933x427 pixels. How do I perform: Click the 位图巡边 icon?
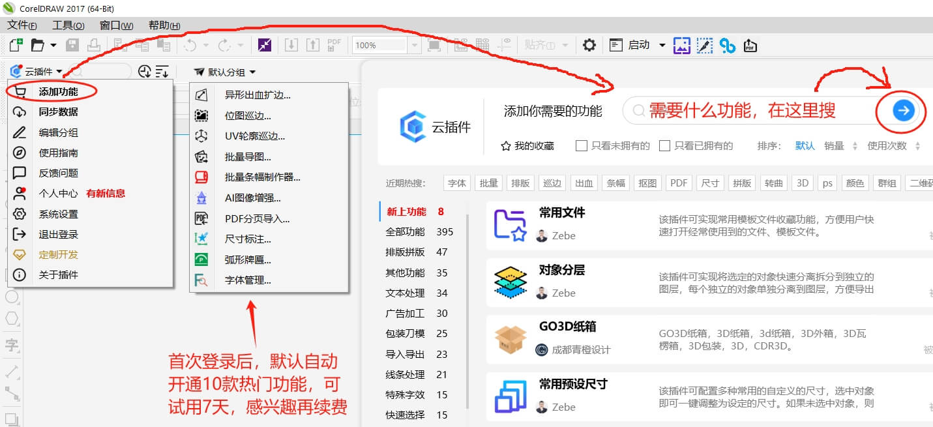pos(202,115)
